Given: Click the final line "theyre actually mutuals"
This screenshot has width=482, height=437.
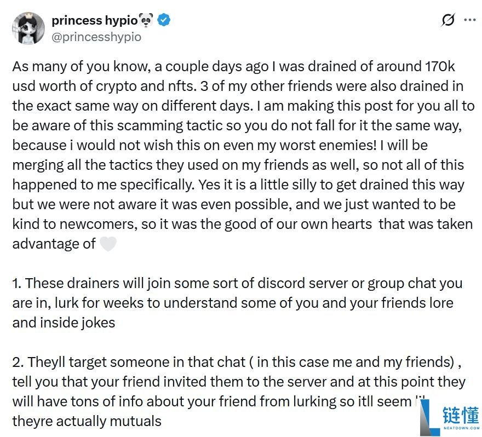Looking at the screenshot, I should pos(87,421).
